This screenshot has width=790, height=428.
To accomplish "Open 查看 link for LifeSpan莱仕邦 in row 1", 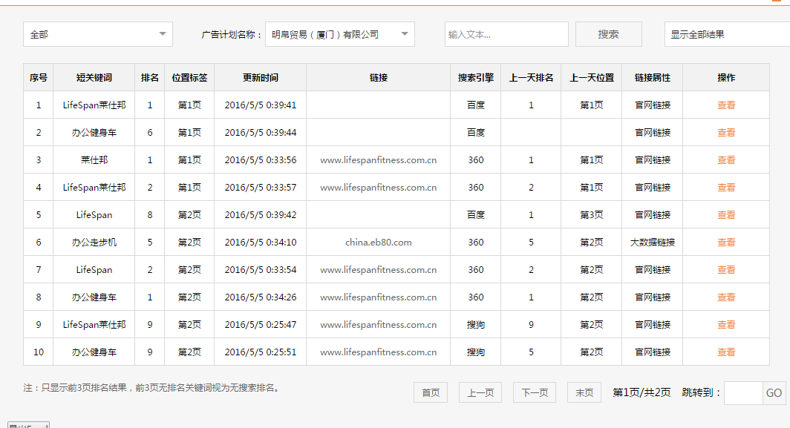I will [x=725, y=105].
